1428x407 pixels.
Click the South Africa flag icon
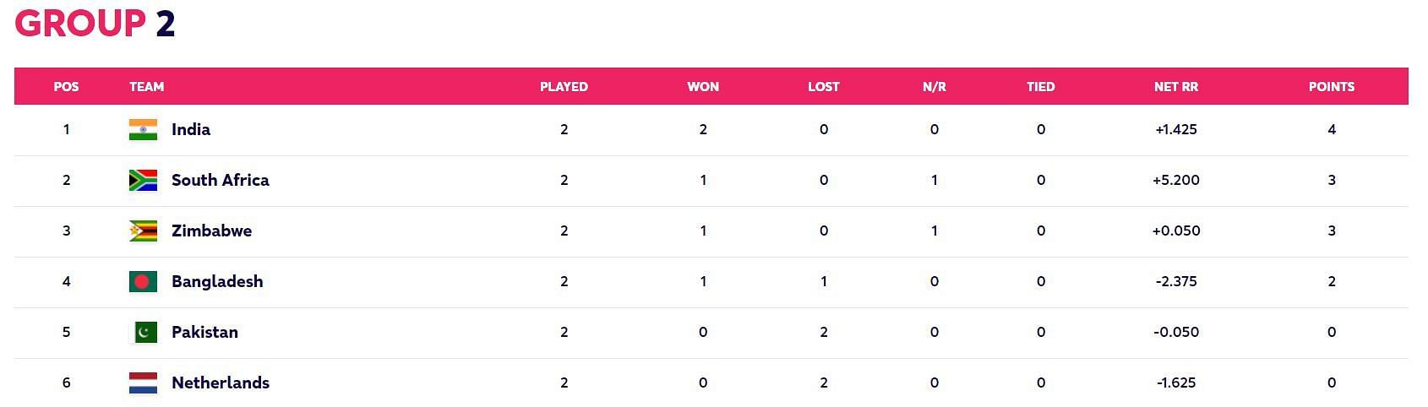click(143, 180)
